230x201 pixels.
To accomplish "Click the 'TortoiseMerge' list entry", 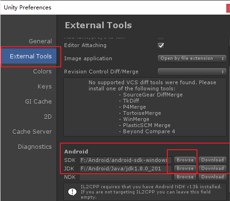I will pyautogui.click(x=142, y=113).
